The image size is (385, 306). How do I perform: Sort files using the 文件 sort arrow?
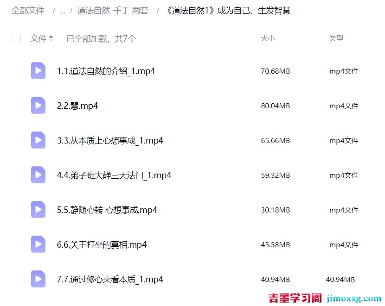[51, 38]
